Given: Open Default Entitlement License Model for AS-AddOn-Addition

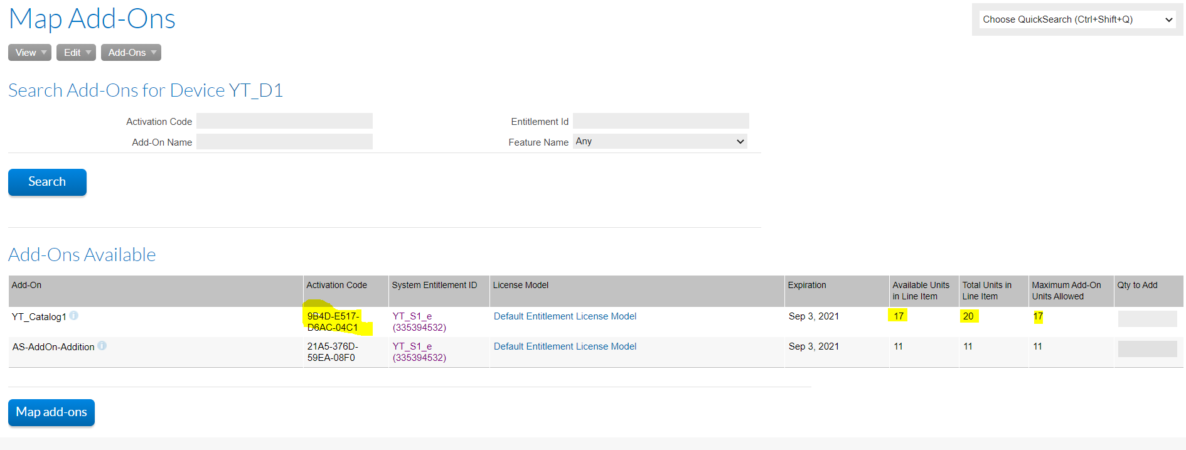Looking at the screenshot, I should coord(565,346).
